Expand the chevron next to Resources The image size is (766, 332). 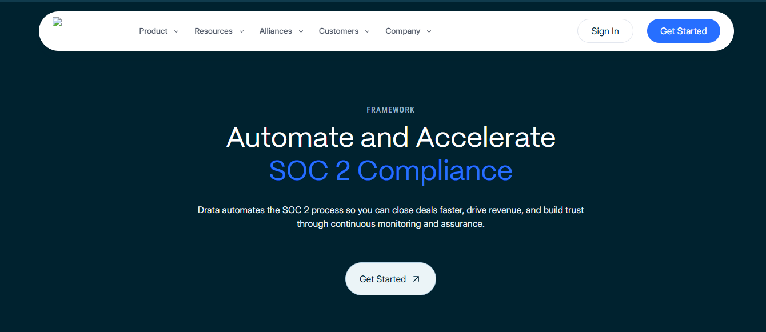pyautogui.click(x=241, y=31)
